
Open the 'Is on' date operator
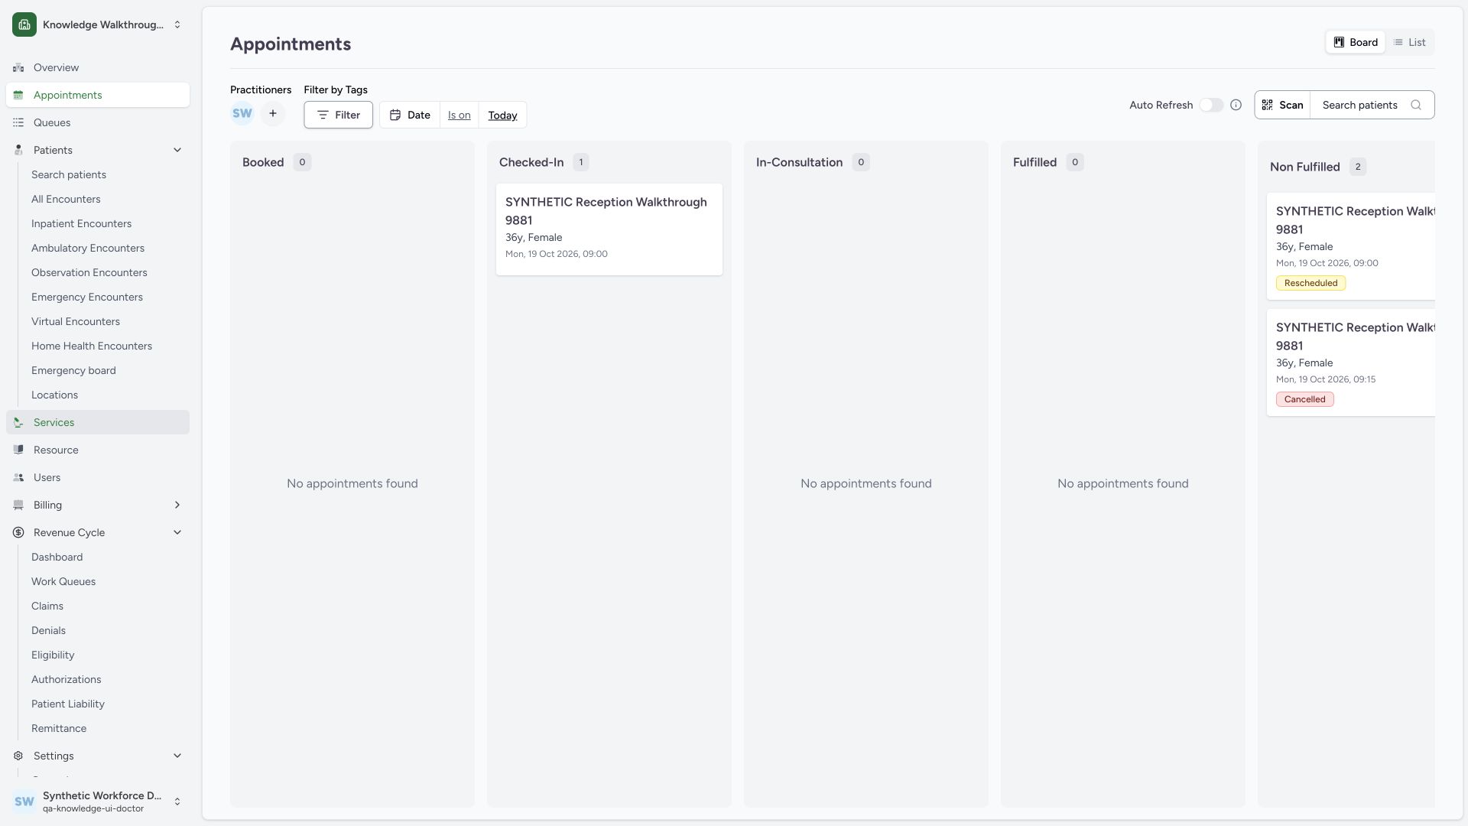(460, 115)
